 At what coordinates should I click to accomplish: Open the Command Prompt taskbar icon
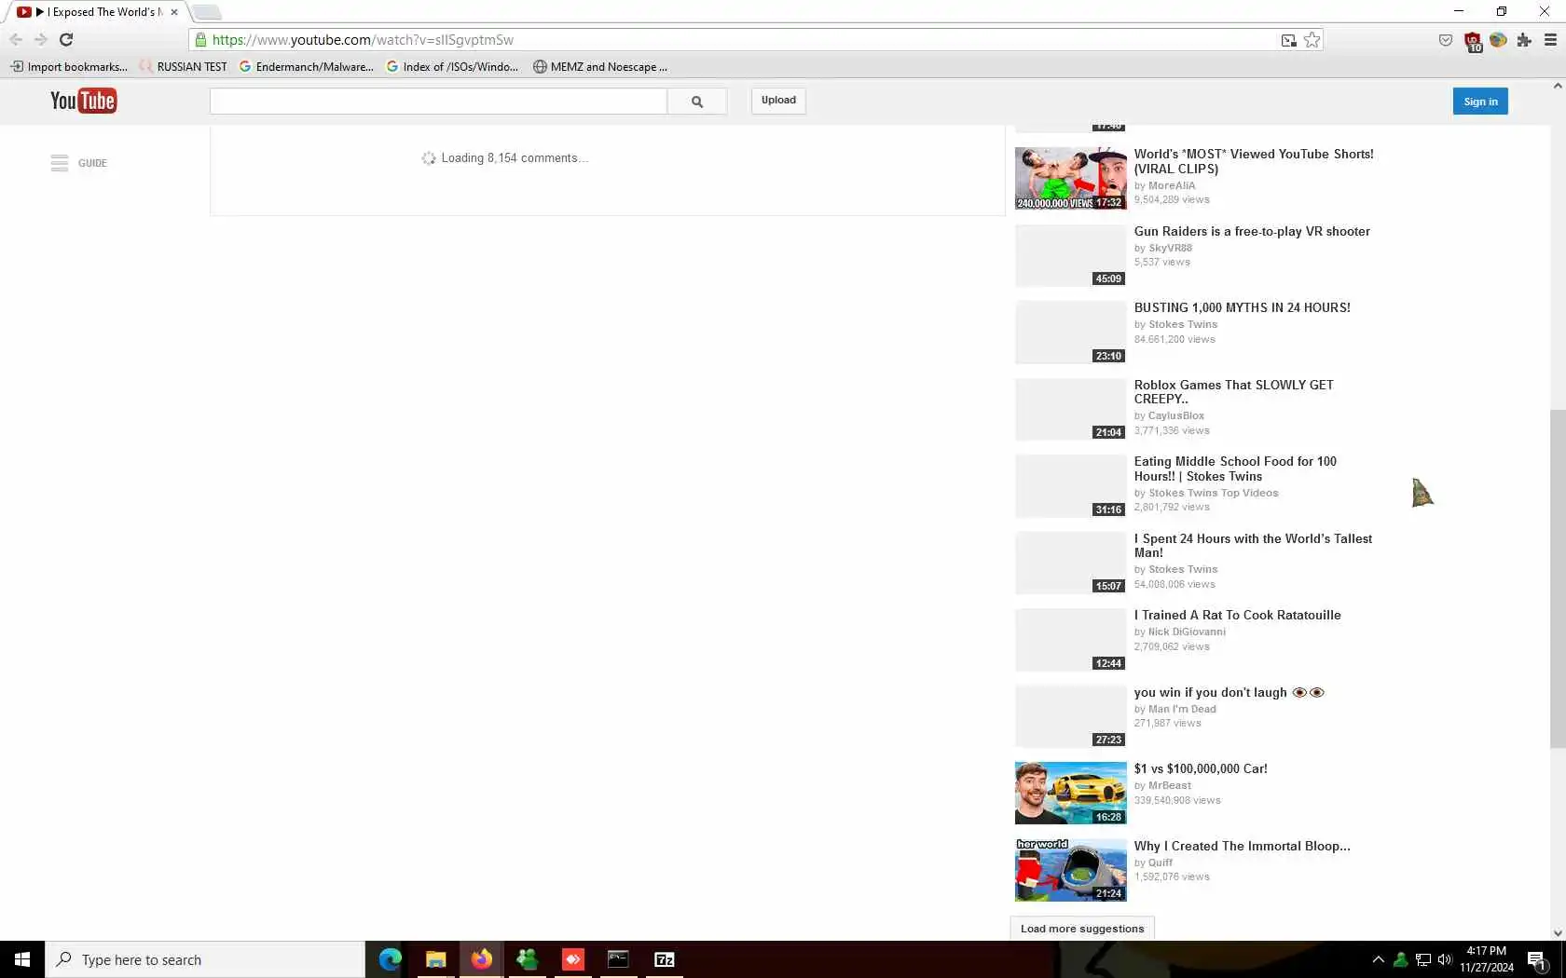coord(618,959)
